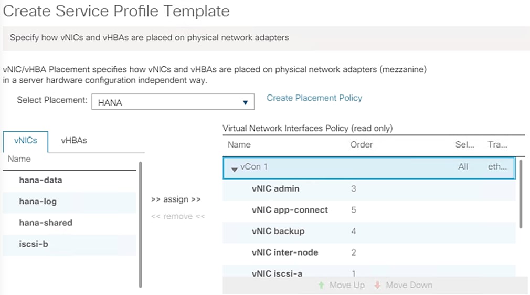Click the Create Placement Policy link

(314, 98)
